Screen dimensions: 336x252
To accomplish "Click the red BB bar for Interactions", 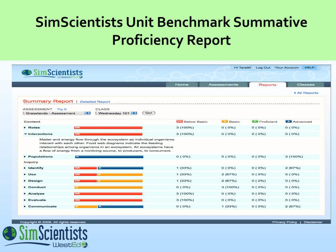I will pos(108,134).
